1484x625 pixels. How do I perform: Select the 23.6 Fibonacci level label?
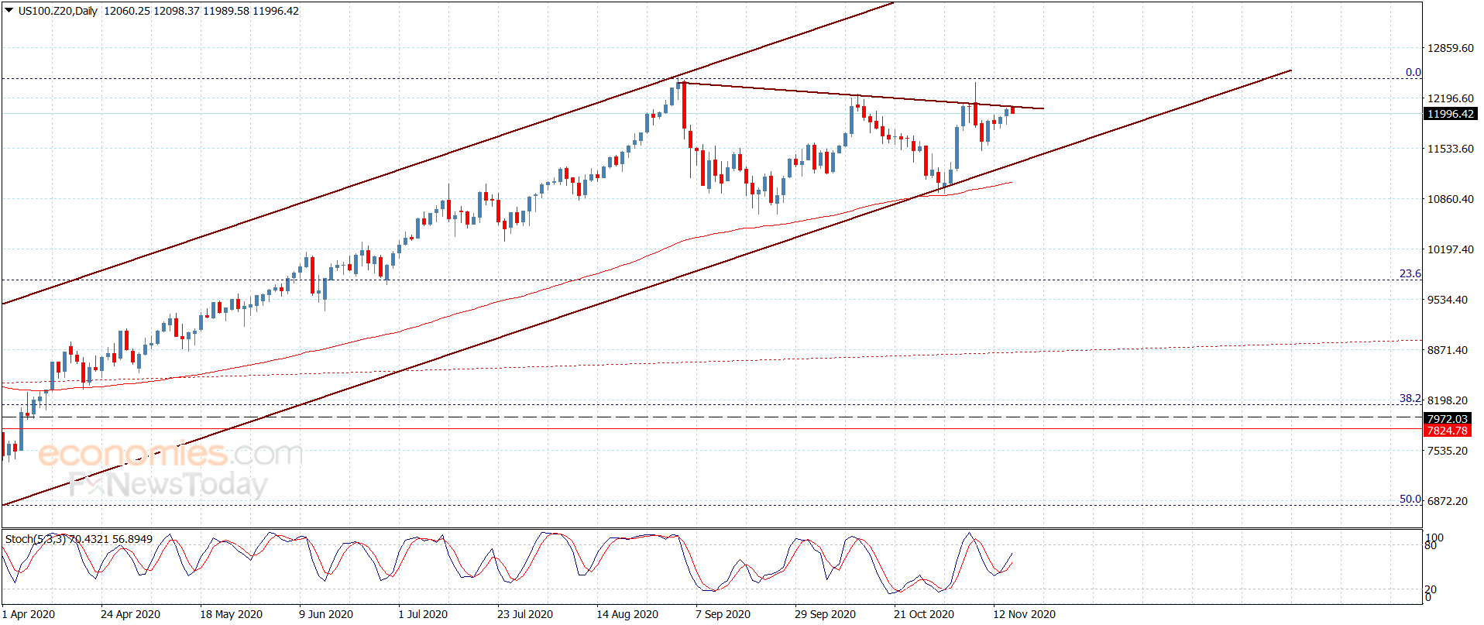pyautogui.click(x=1410, y=273)
